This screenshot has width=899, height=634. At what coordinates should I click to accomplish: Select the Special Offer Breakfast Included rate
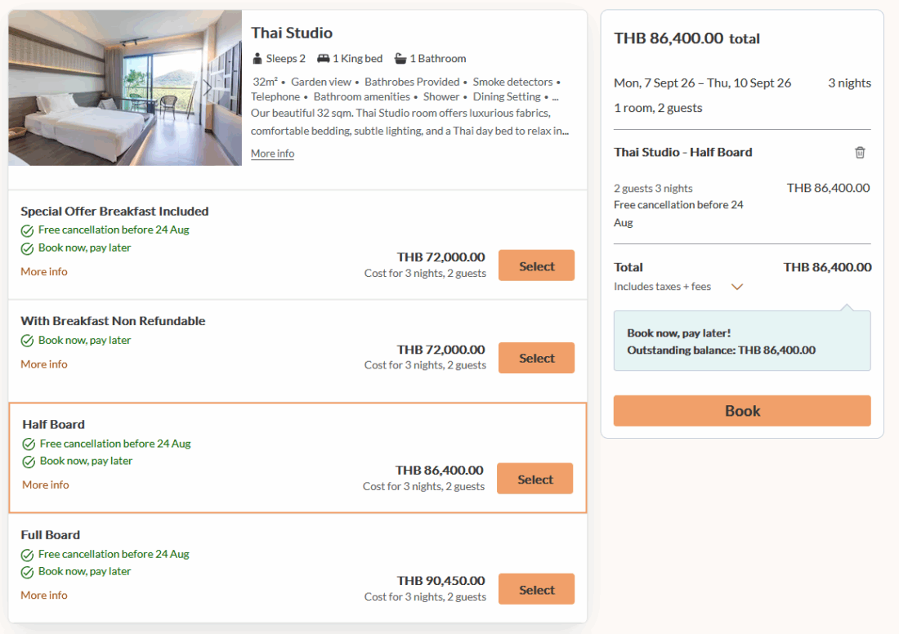pos(536,266)
